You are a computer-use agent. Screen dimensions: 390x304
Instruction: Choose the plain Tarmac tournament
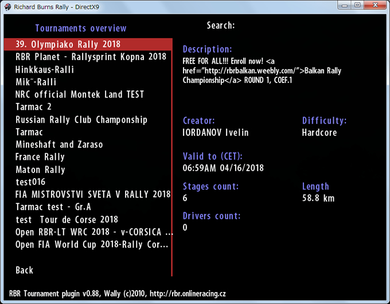click(29, 132)
